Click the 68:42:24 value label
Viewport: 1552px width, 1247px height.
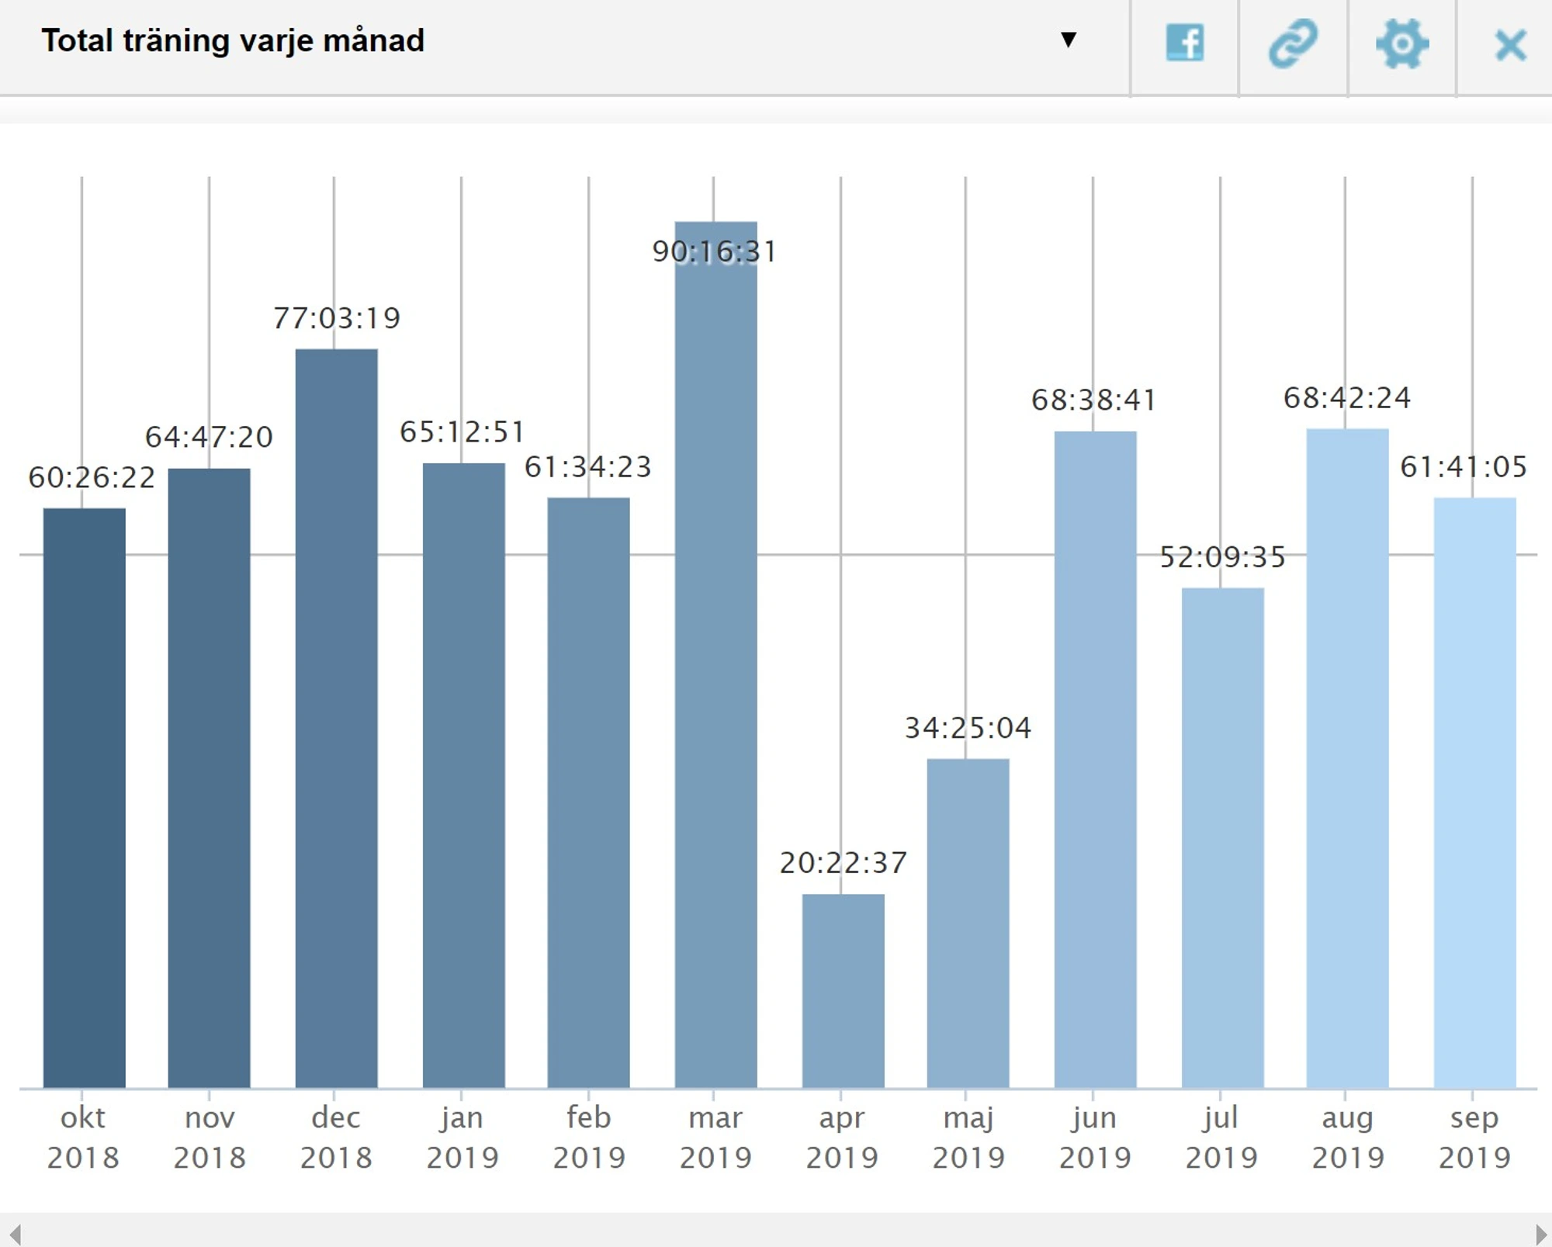(1347, 398)
